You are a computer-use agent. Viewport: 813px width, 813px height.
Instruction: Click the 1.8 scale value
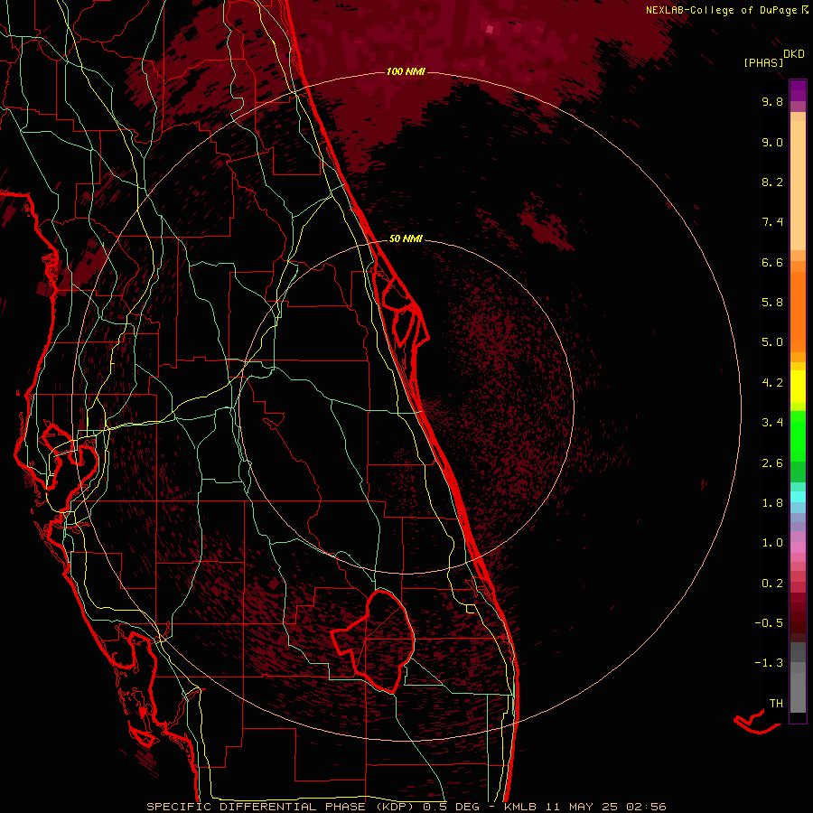[772, 503]
